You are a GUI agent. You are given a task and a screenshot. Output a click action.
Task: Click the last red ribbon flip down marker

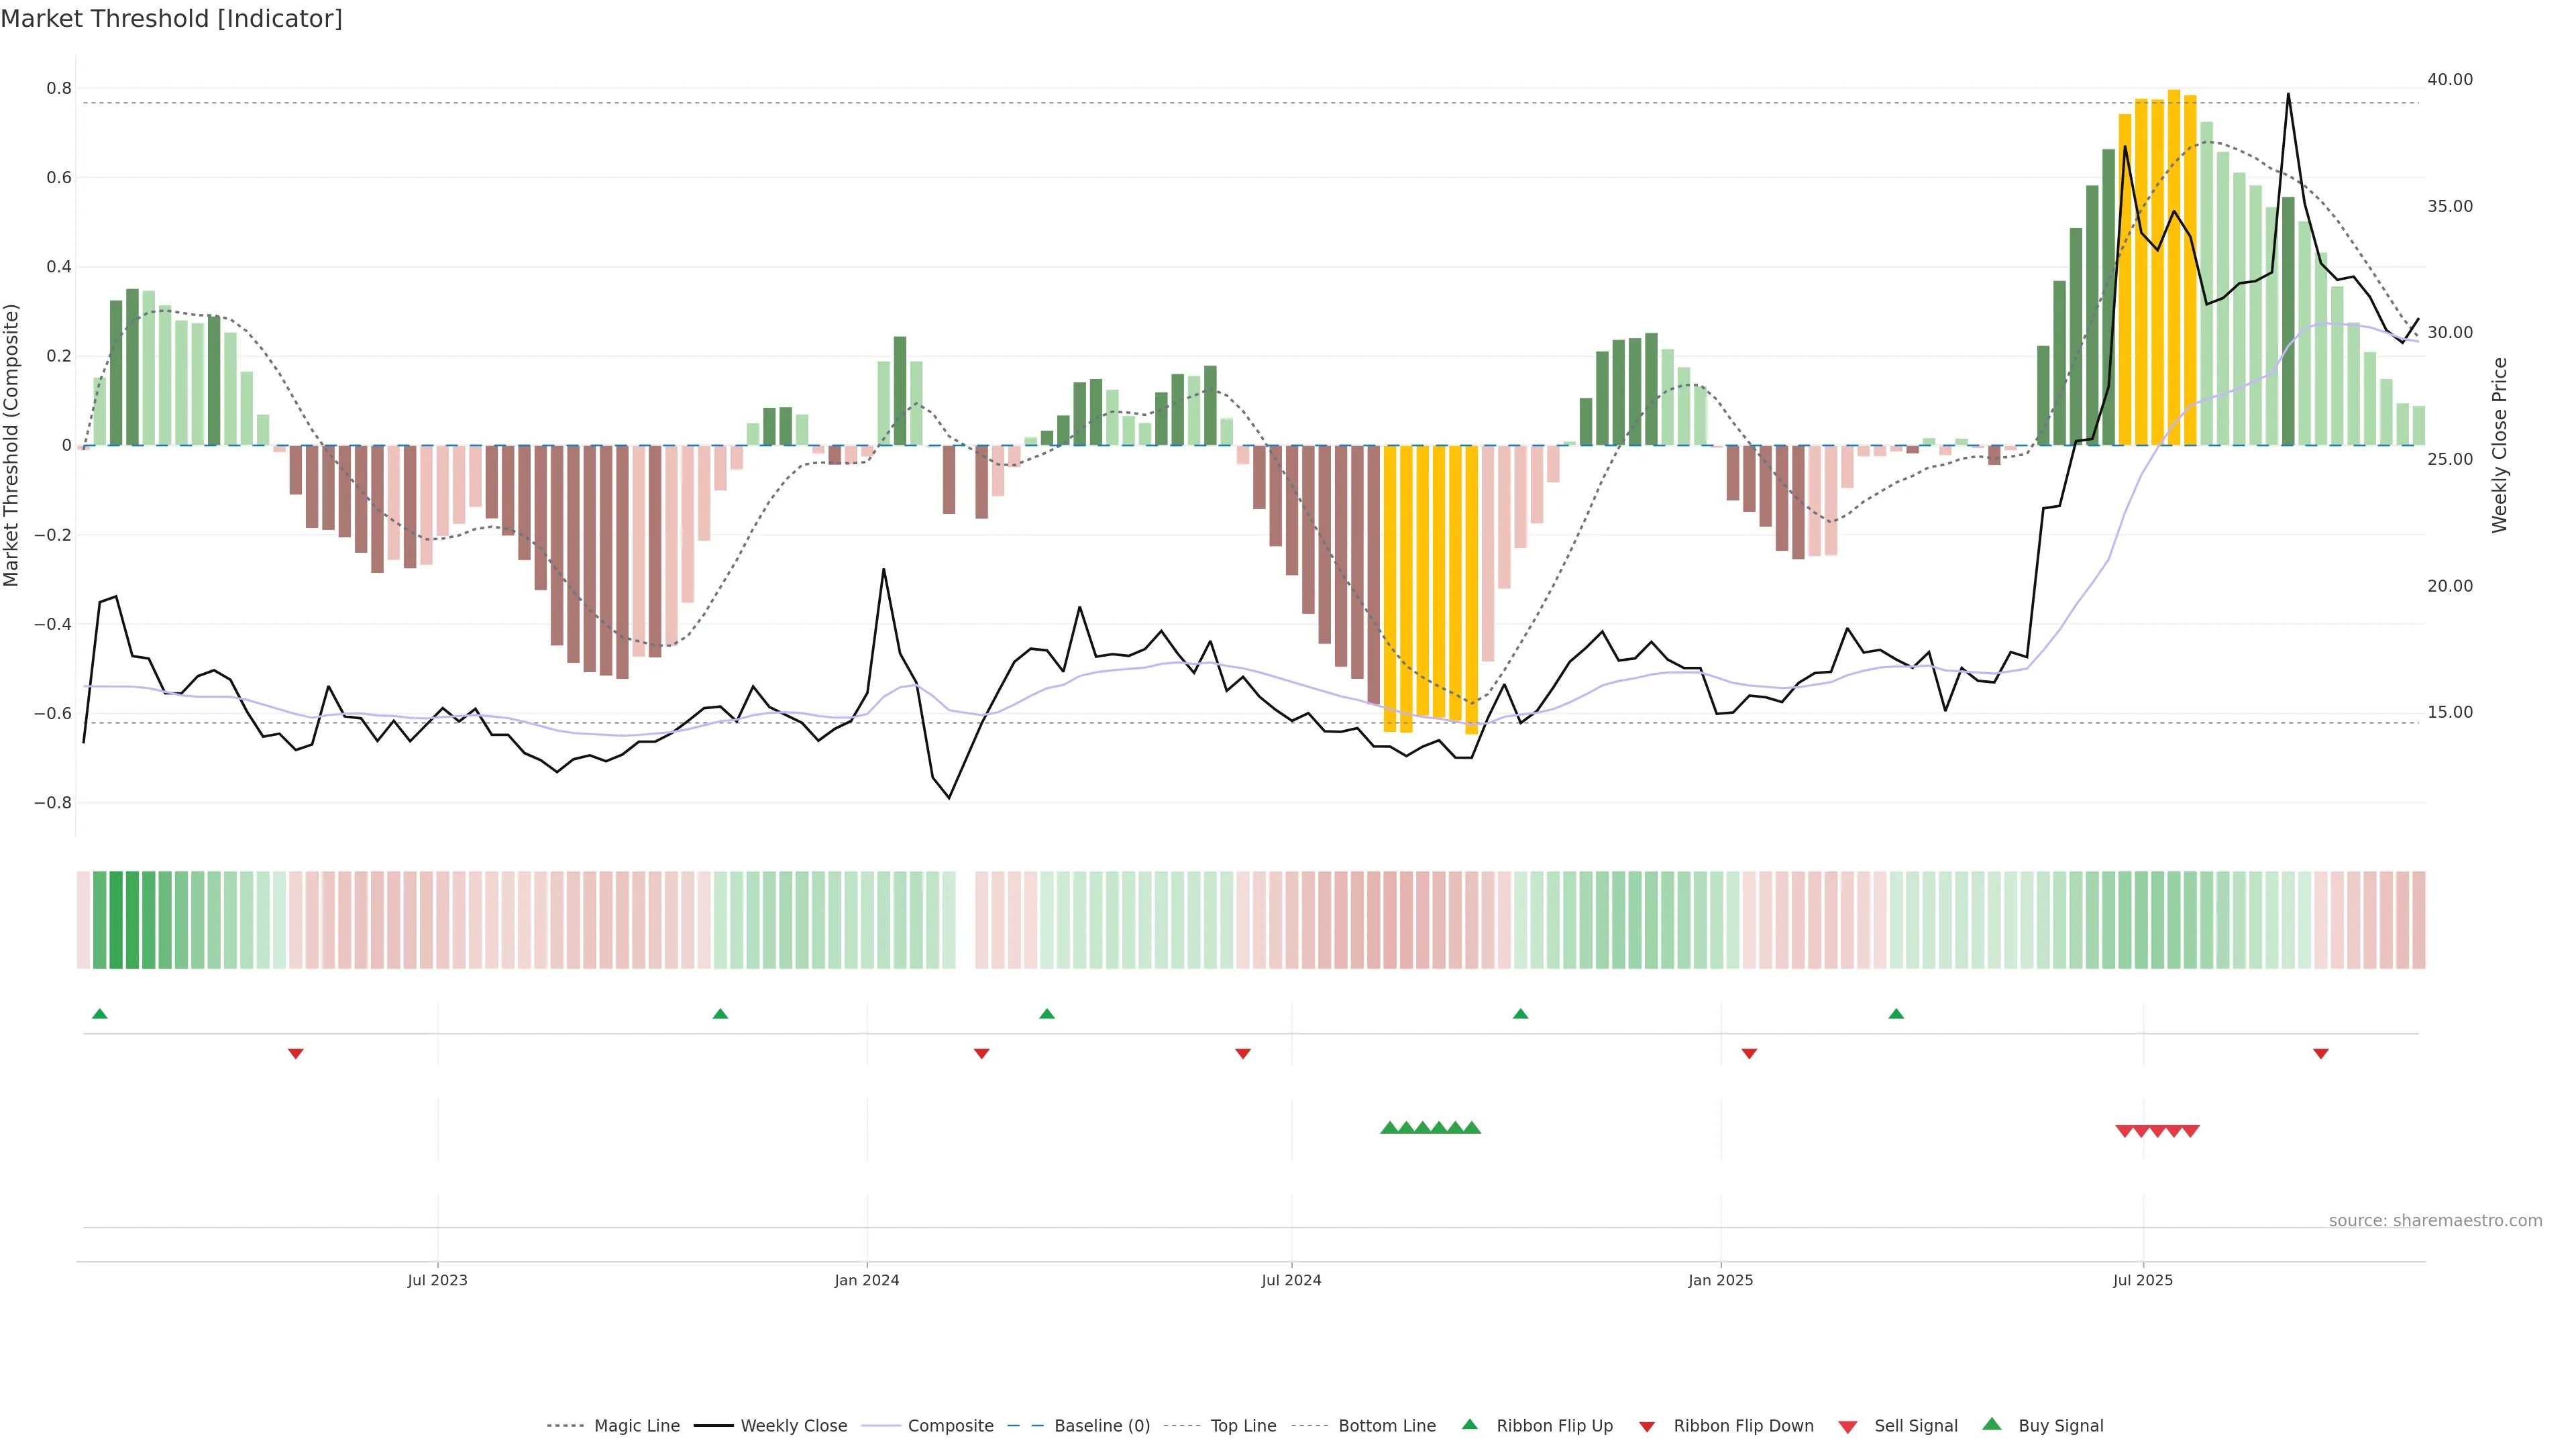click(x=2320, y=1054)
